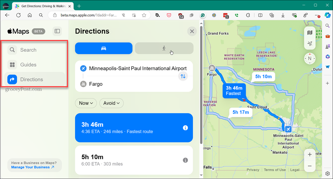Image resolution: width=333 pixels, height=179 pixels.
Task: Open the map mode selector icon
Action: [310, 33]
